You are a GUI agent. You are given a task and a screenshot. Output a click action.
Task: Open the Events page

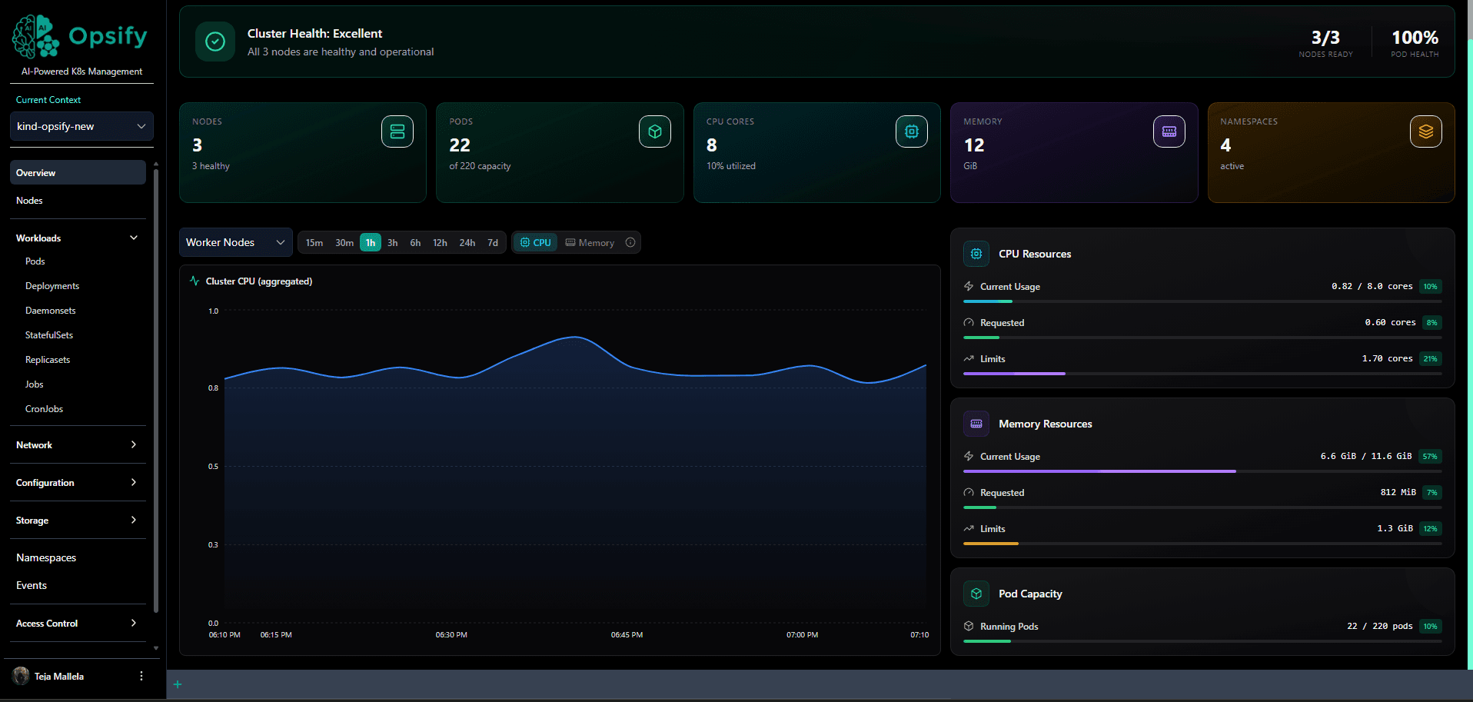pos(32,585)
